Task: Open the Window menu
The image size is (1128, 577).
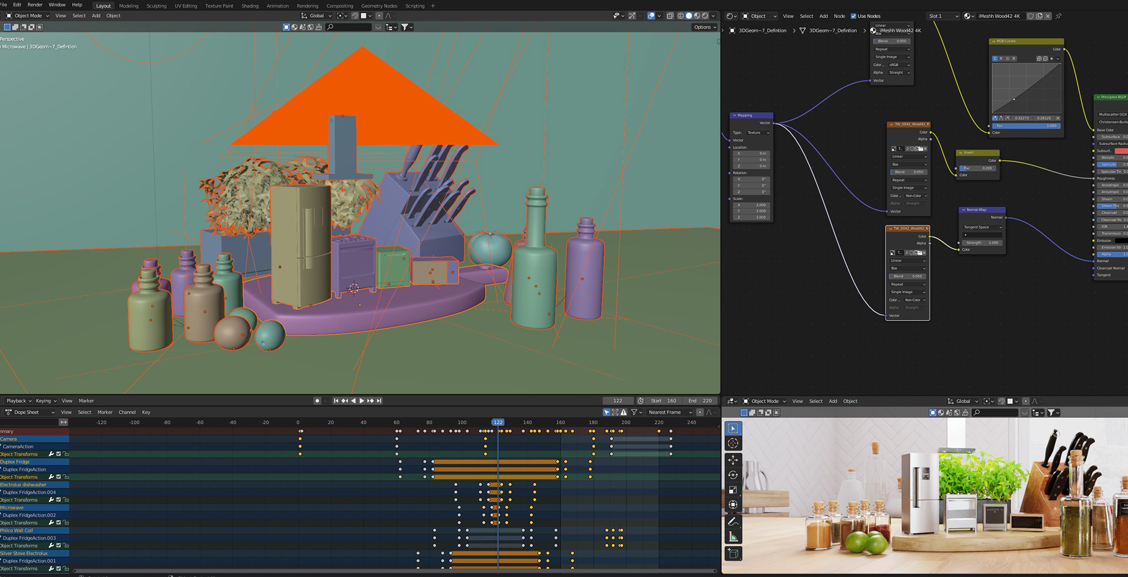Action: 57,5
